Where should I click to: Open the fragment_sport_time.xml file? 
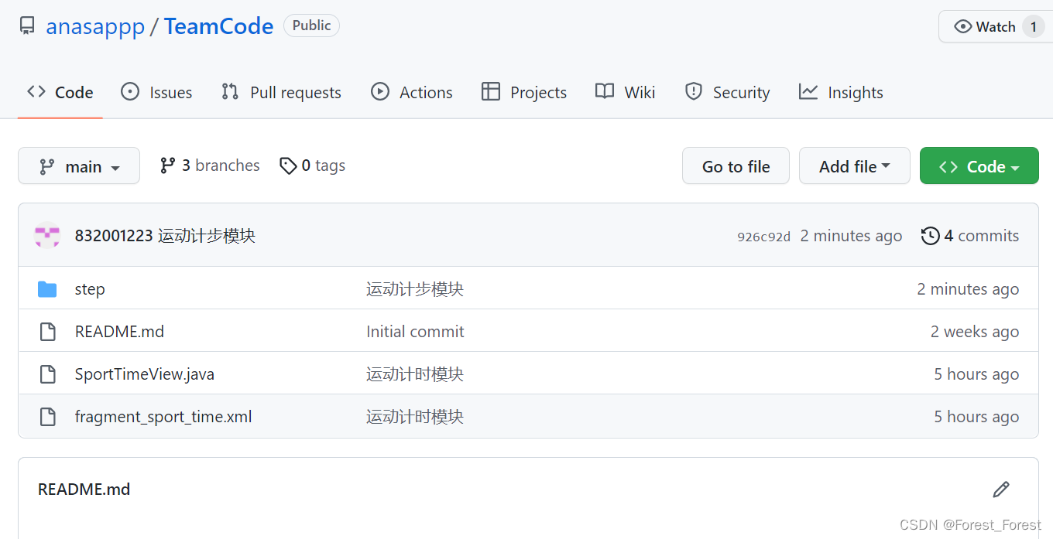coord(163,417)
